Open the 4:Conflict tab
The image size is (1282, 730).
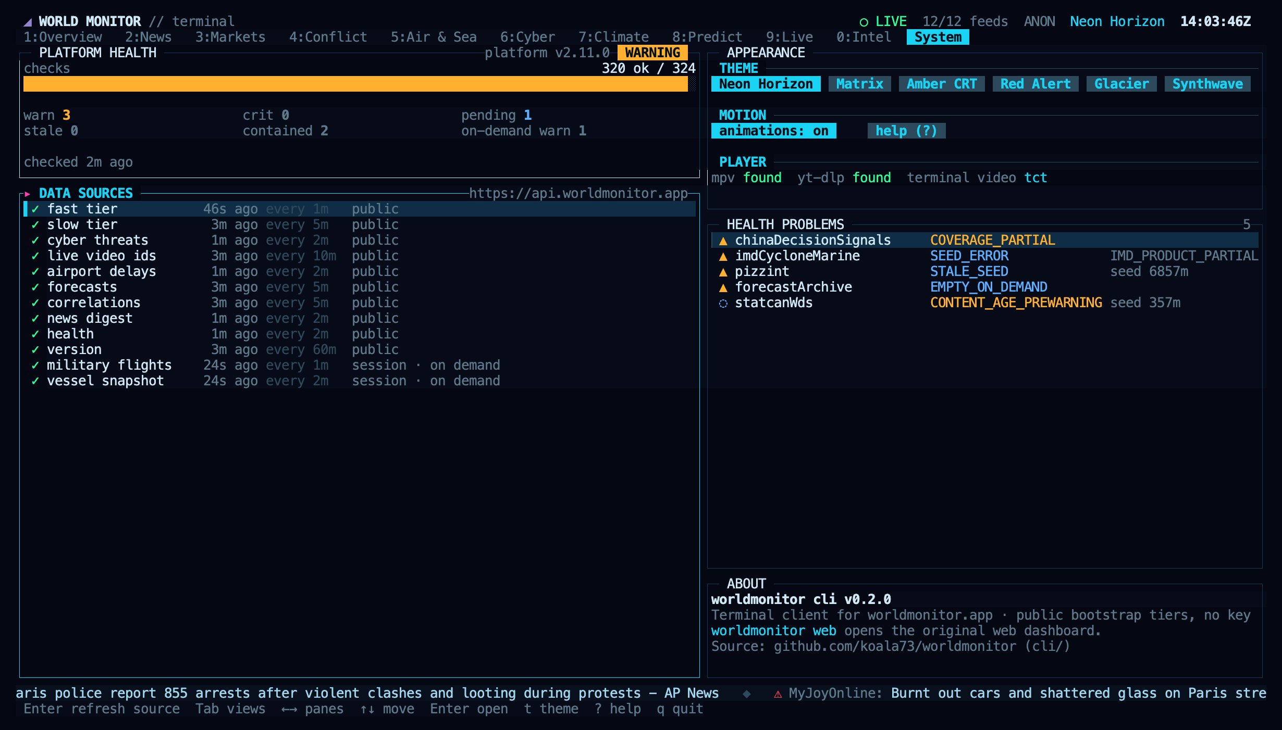pyautogui.click(x=328, y=37)
